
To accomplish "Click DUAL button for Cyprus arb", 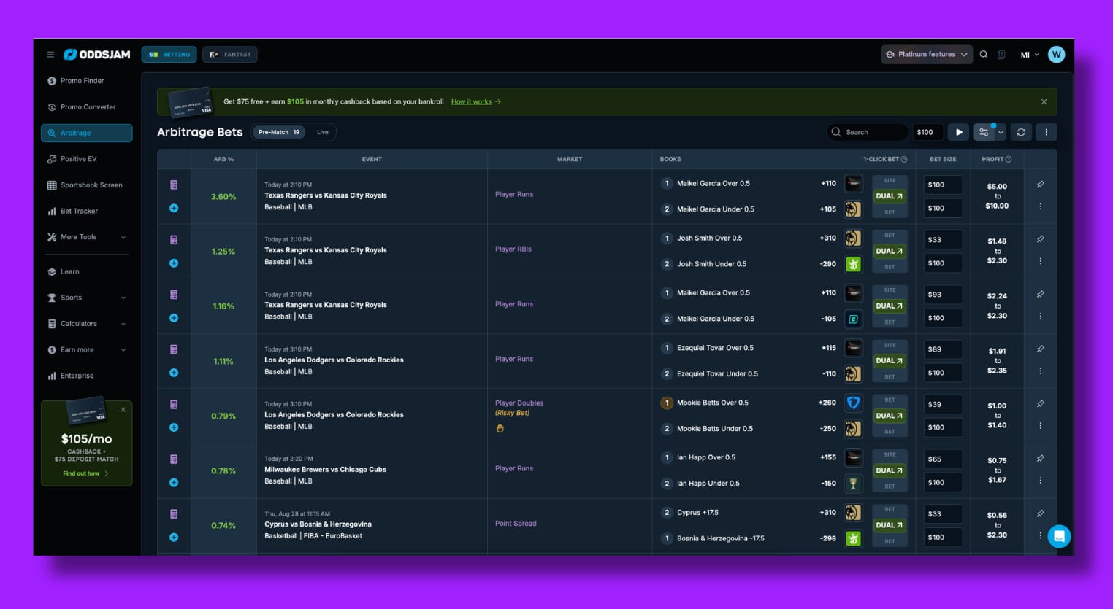I will pyautogui.click(x=889, y=525).
